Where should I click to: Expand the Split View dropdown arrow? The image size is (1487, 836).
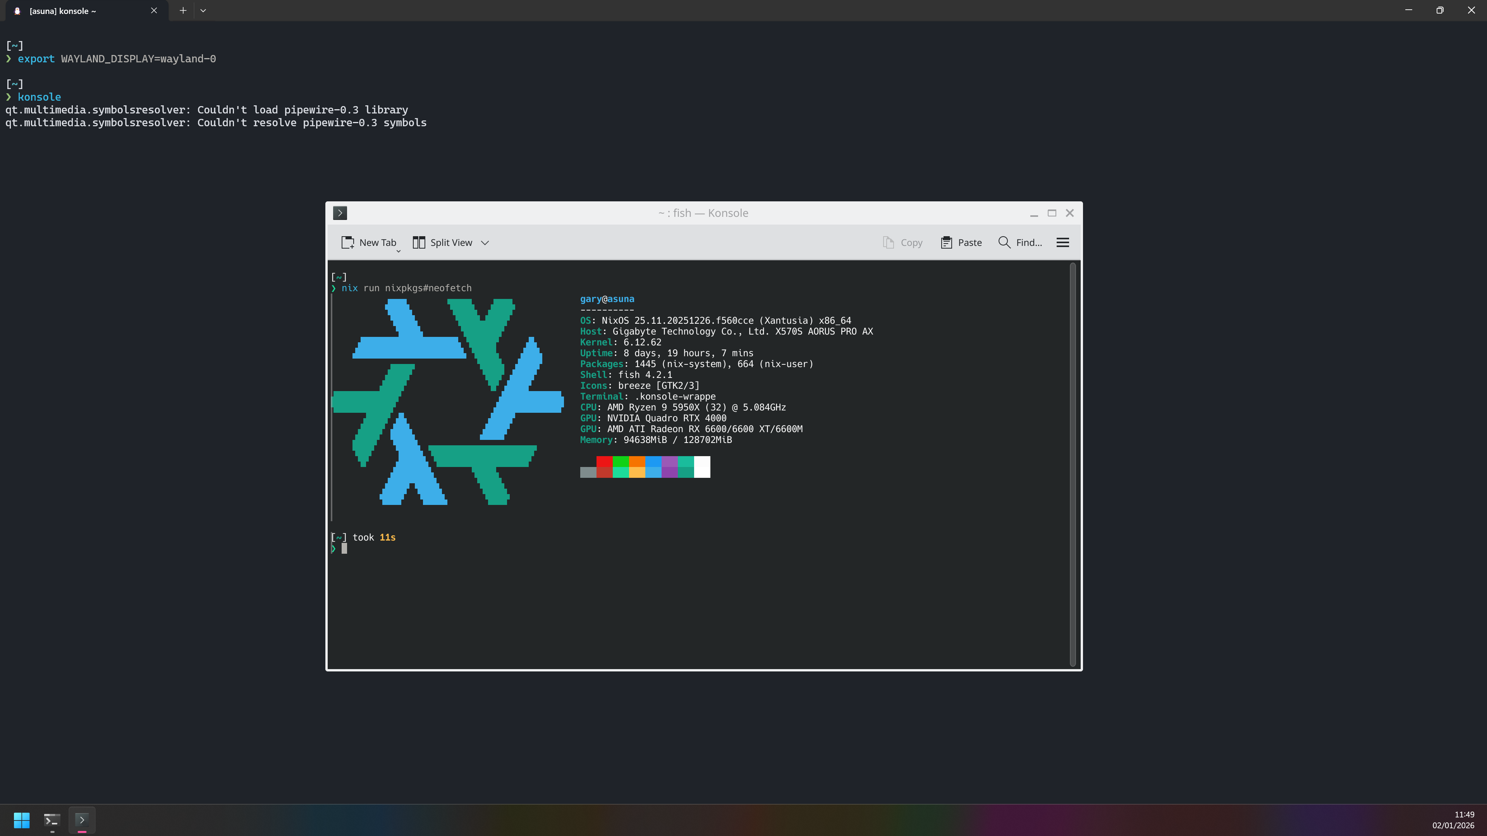point(485,243)
